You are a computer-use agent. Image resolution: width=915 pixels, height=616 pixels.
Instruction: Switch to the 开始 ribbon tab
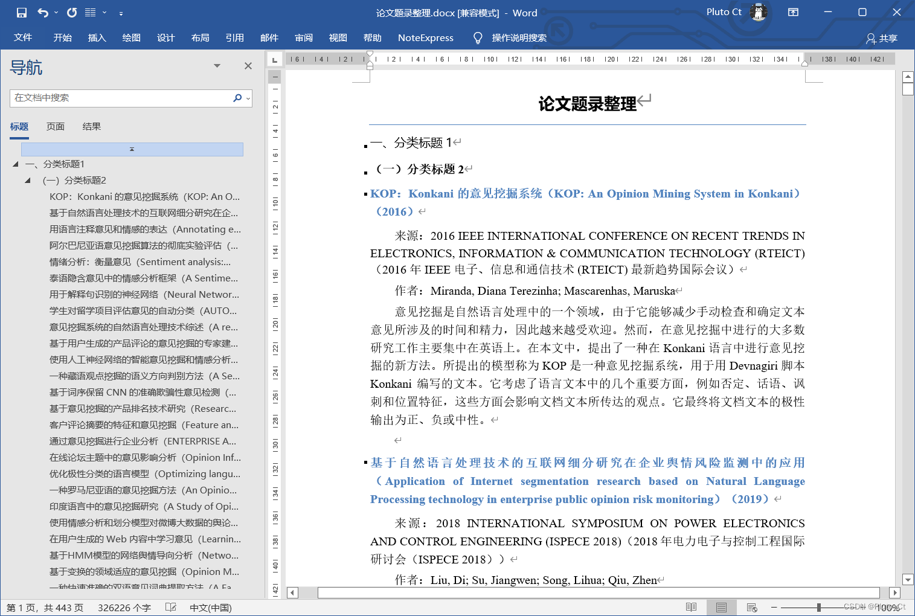tap(63, 37)
